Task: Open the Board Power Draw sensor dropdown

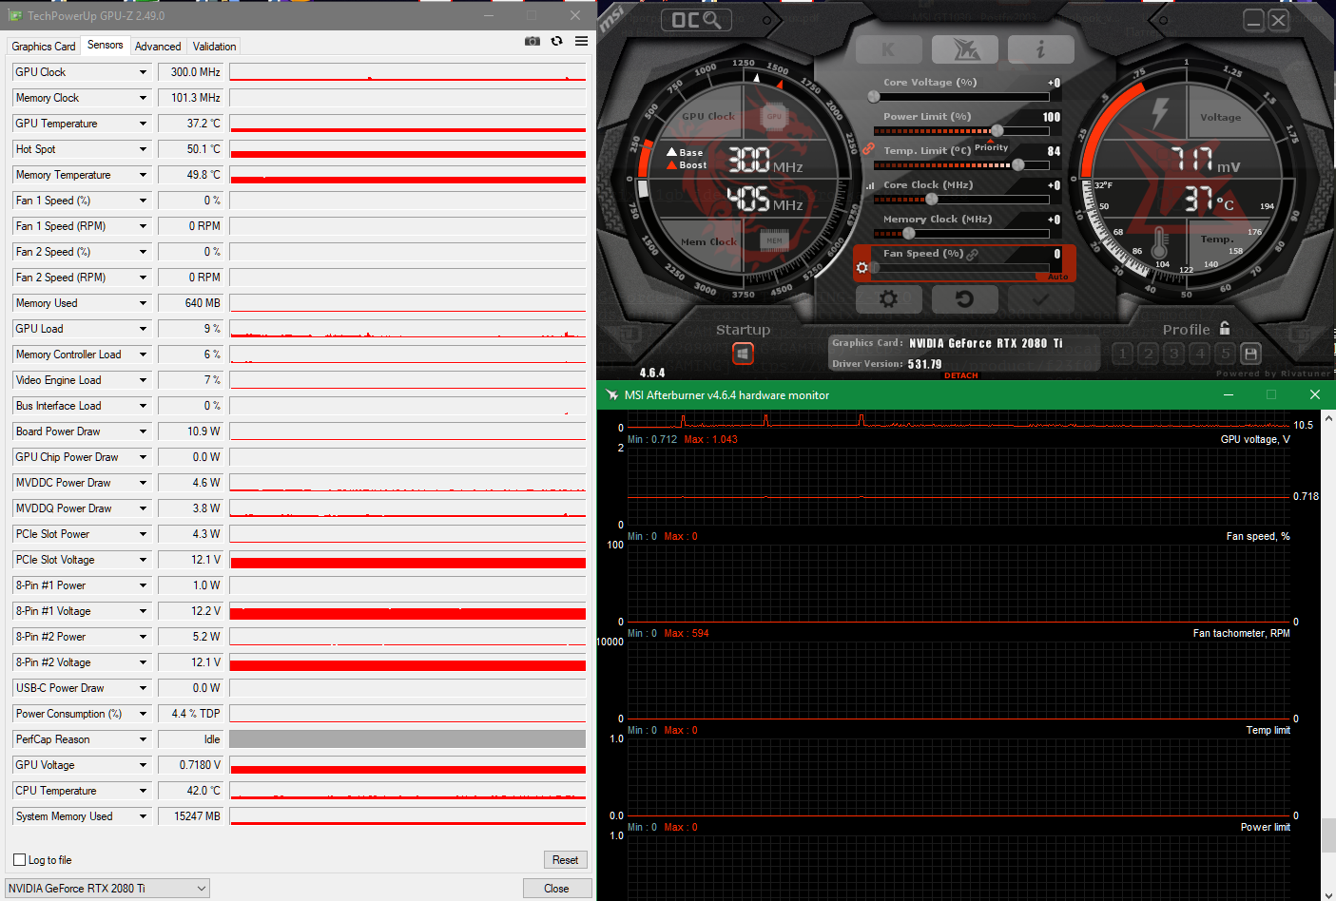Action: click(x=144, y=431)
